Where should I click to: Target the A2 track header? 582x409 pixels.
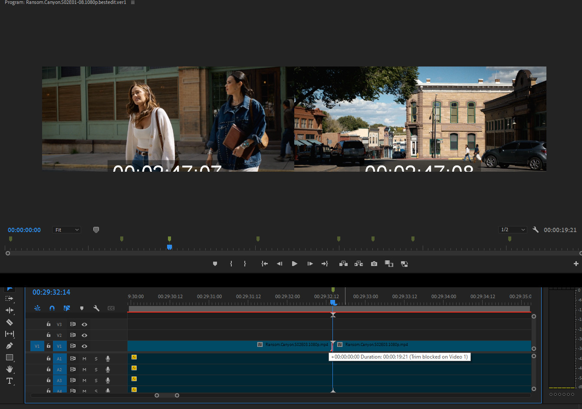[59, 369]
